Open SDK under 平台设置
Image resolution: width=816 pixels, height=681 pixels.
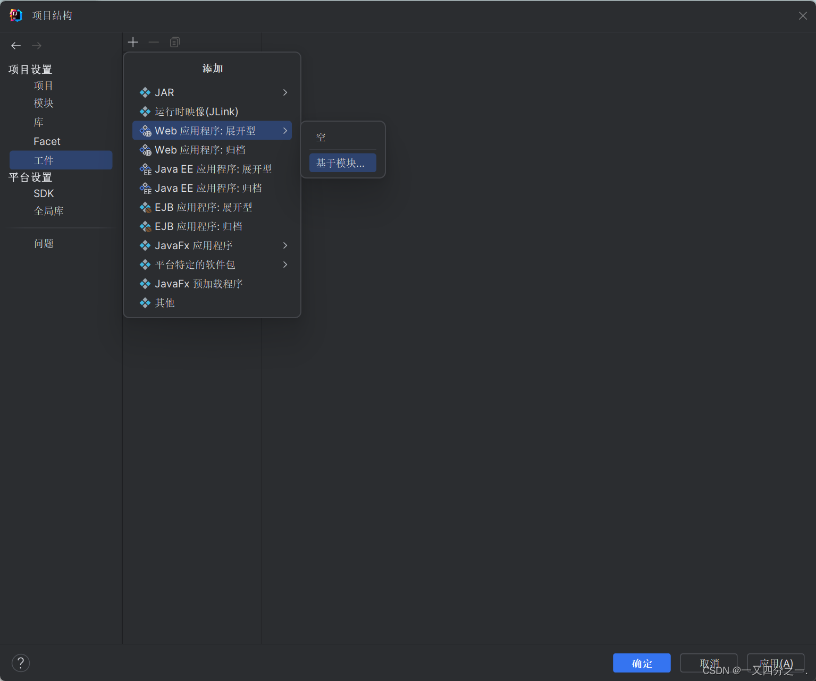pos(44,193)
